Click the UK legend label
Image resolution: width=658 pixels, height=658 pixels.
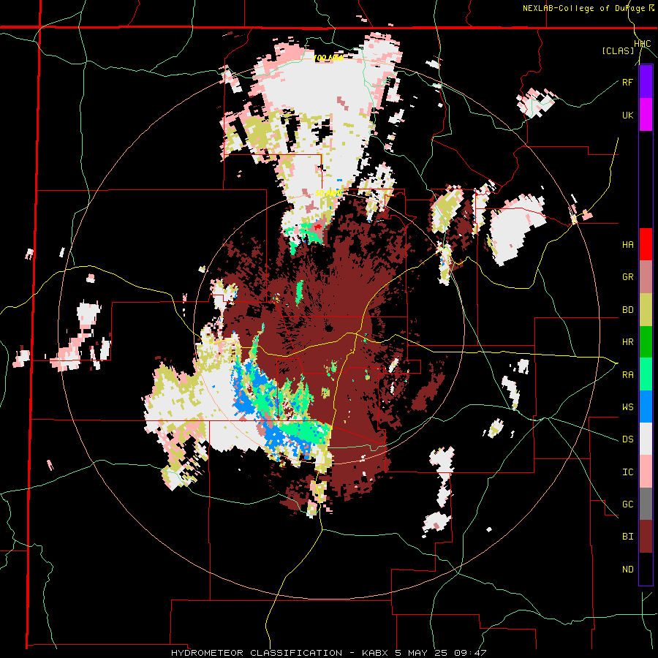(x=627, y=115)
